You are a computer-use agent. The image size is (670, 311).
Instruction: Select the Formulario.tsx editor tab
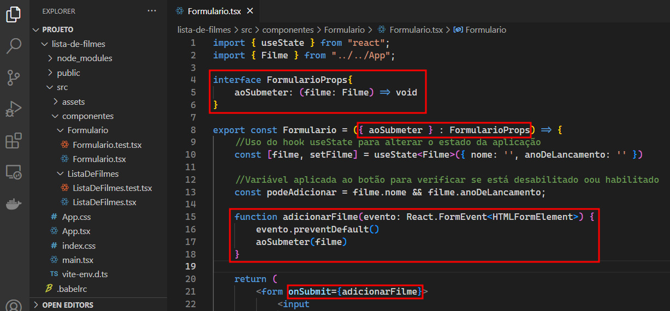coord(214,11)
